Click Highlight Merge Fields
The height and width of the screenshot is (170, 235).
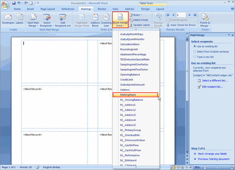tap(82, 20)
